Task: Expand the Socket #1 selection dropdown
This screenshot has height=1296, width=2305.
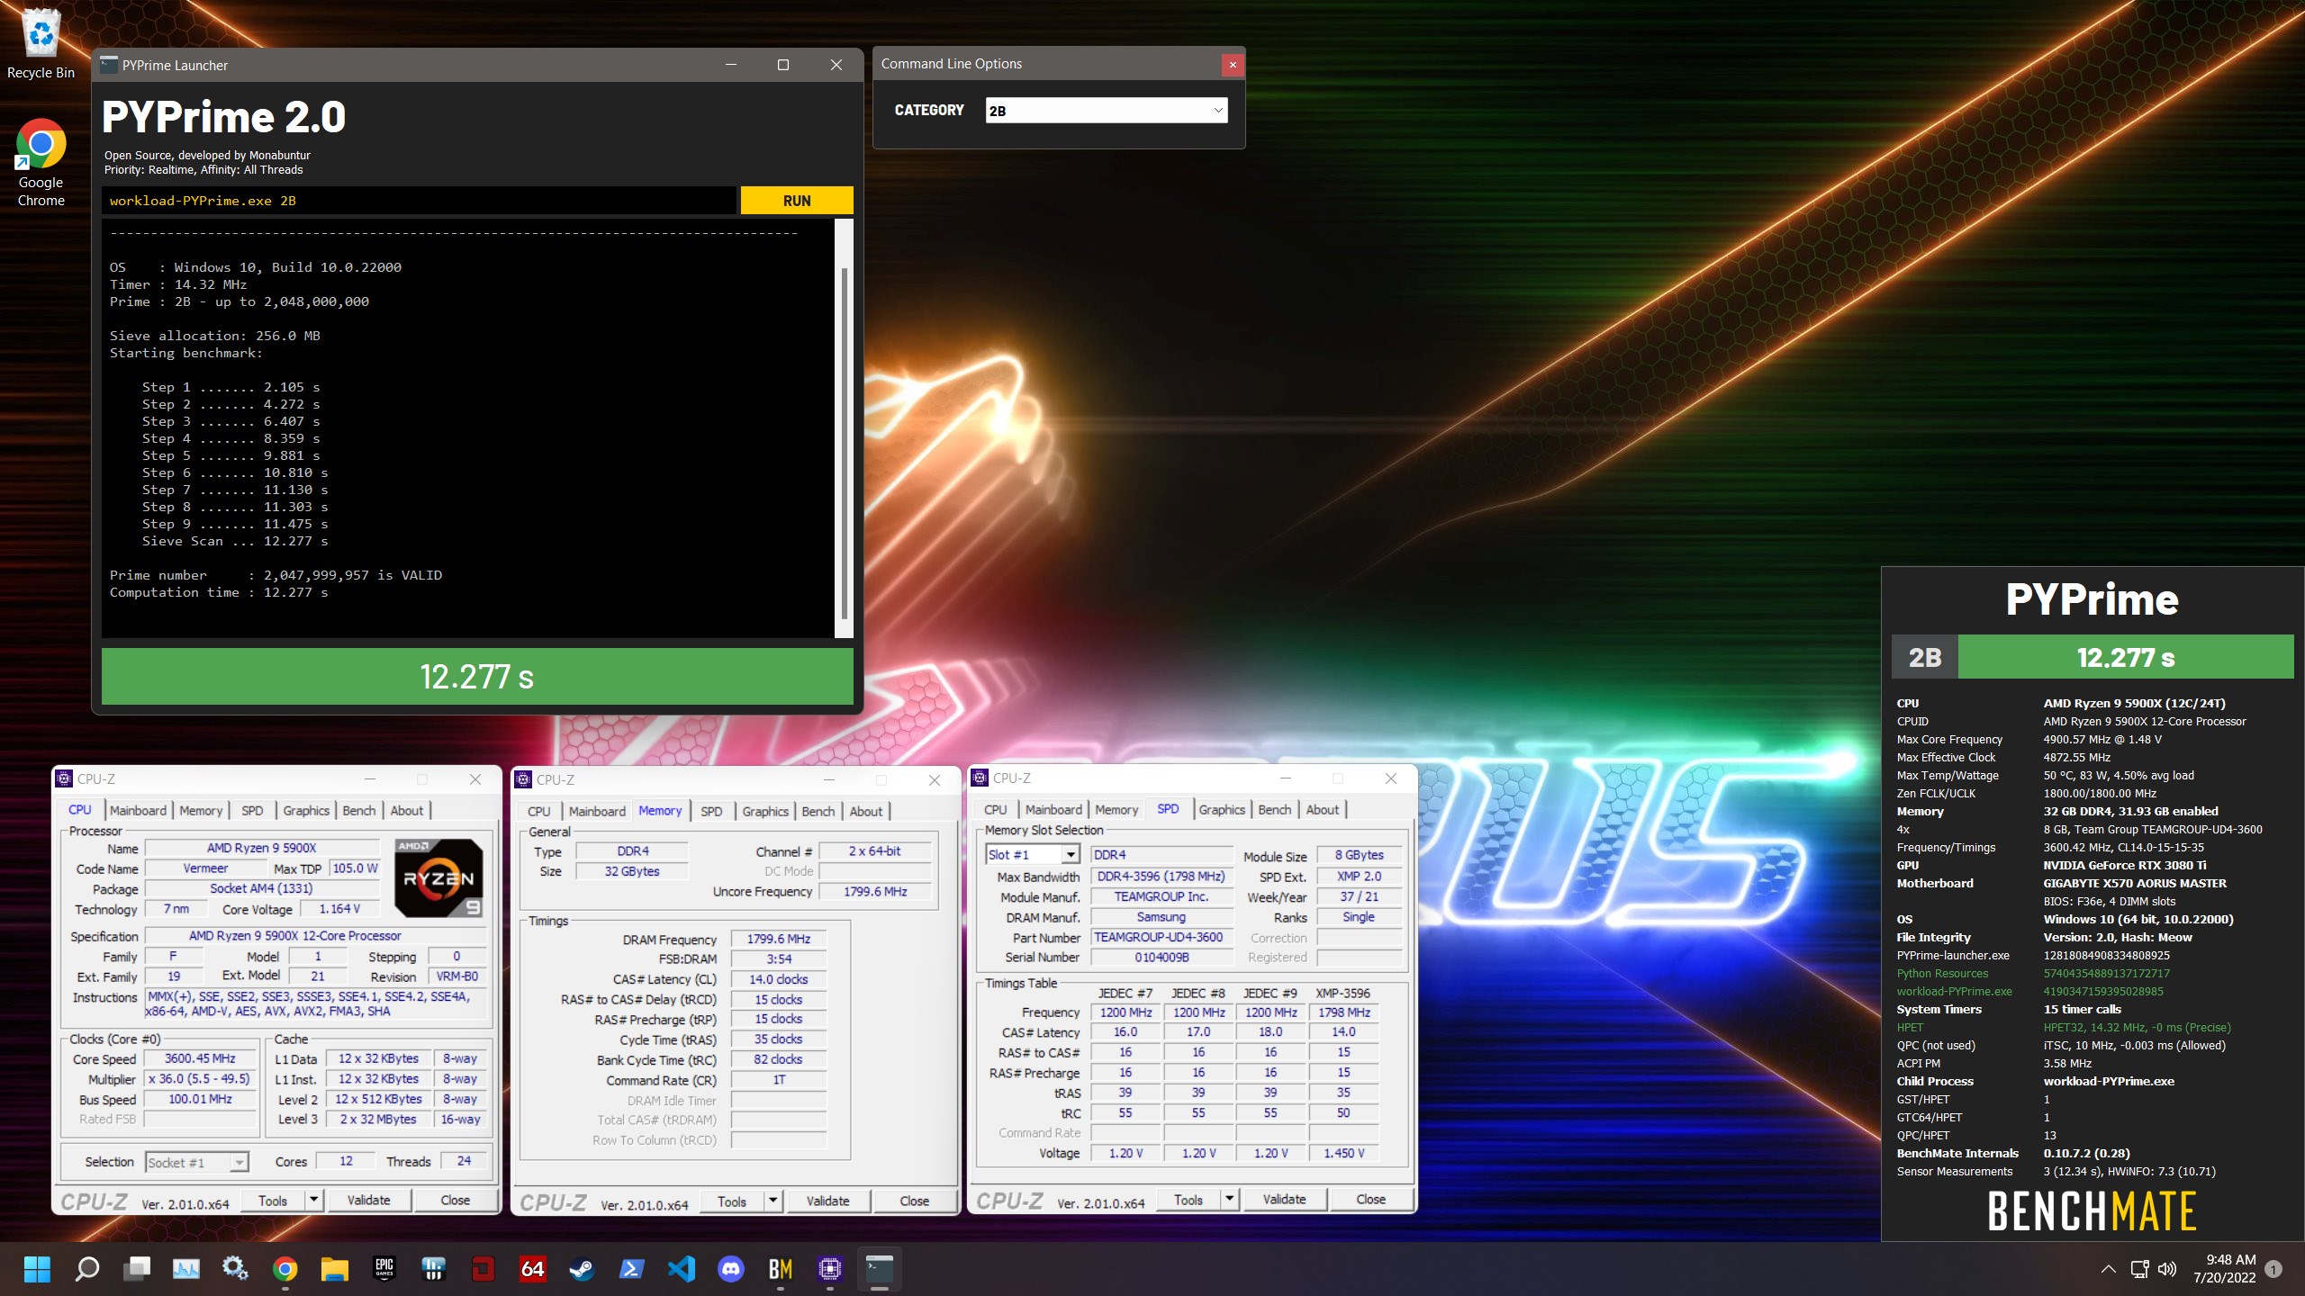Action: [238, 1163]
